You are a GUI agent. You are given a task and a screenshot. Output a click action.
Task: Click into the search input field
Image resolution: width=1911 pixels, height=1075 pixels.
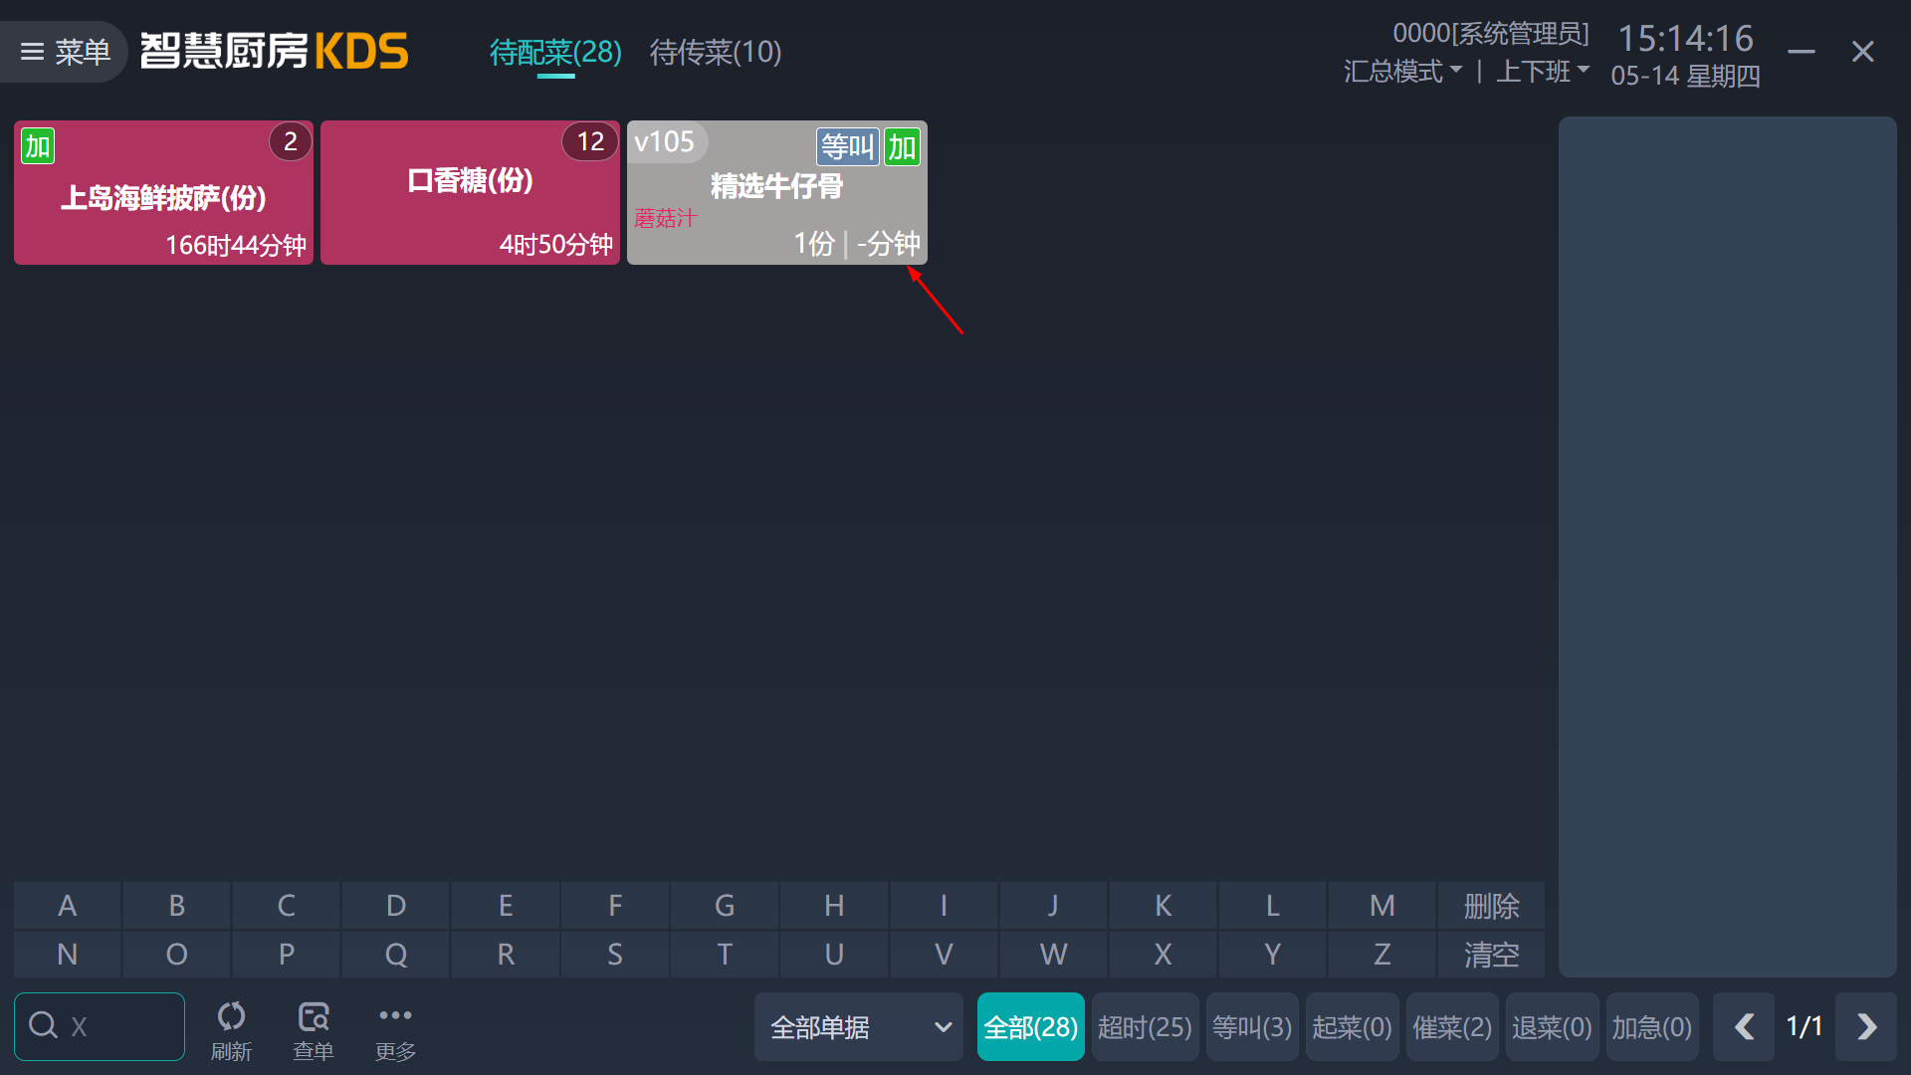point(100,1026)
